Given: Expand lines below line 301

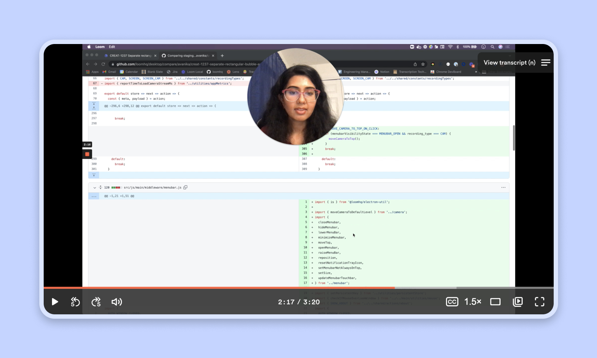Looking at the screenshot, I should coord(94,175).
